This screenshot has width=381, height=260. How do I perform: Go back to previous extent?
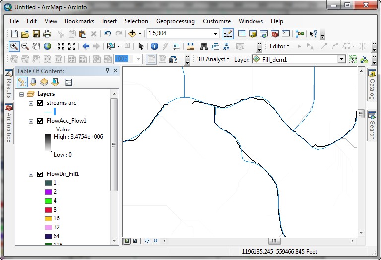86,46
